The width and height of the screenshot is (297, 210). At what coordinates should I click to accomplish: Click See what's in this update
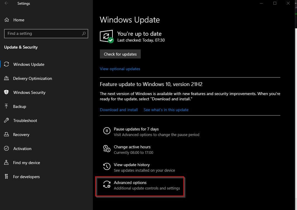tap(166, 110)
